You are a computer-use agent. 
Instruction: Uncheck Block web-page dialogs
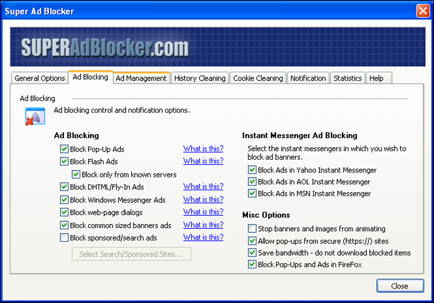pos(64,212)
